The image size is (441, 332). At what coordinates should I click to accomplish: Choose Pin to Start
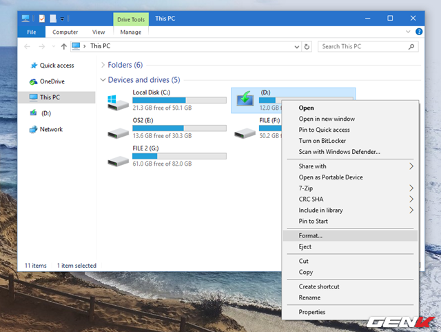pyautogui.click(x=350, y=222)
